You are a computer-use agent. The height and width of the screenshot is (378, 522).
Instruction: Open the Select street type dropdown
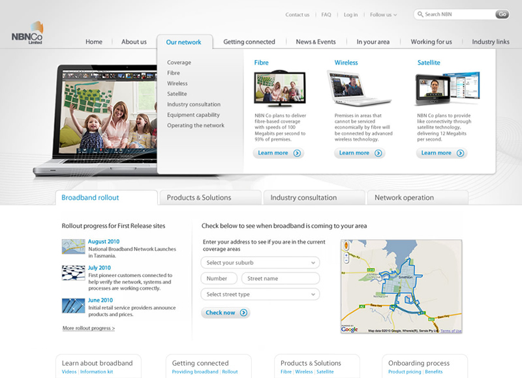(260, 295)
